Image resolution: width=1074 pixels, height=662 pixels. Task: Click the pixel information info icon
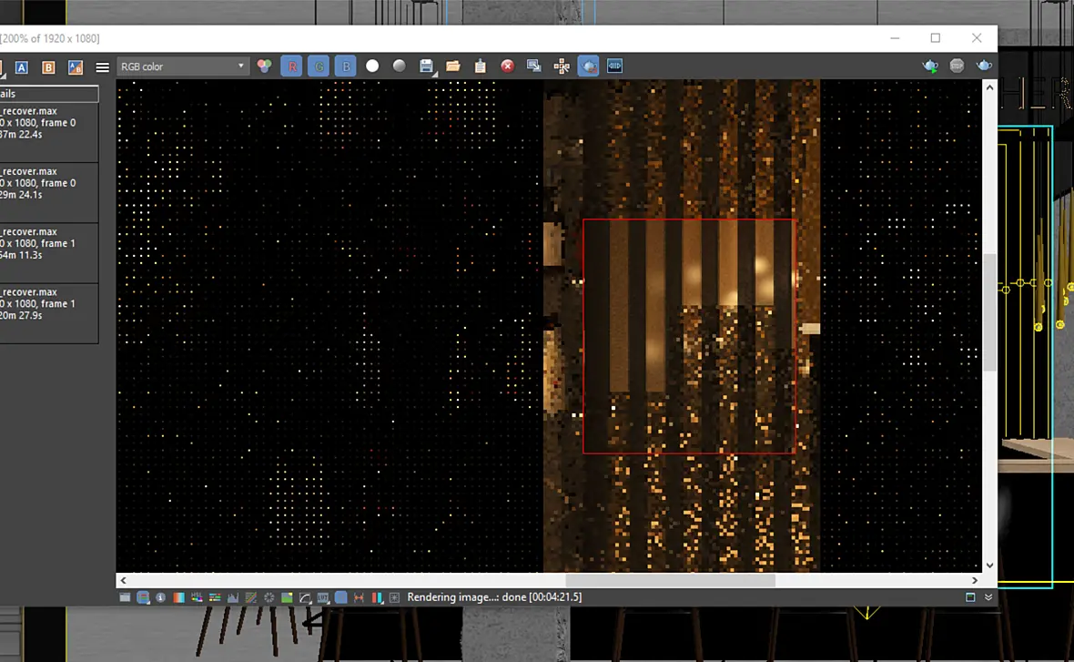coord(160,597)
